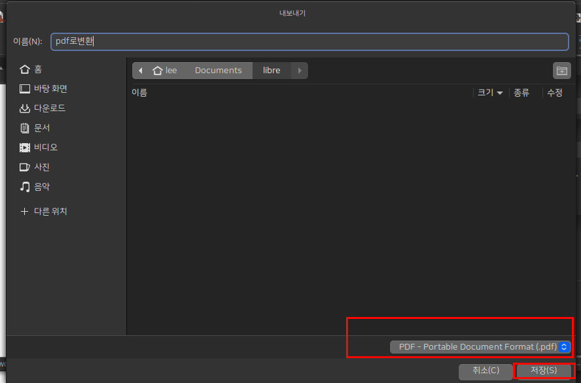The height and width of the screenshot is (383, 581).
Task: Jump to the 사진 folder
Action: [42, 167]
